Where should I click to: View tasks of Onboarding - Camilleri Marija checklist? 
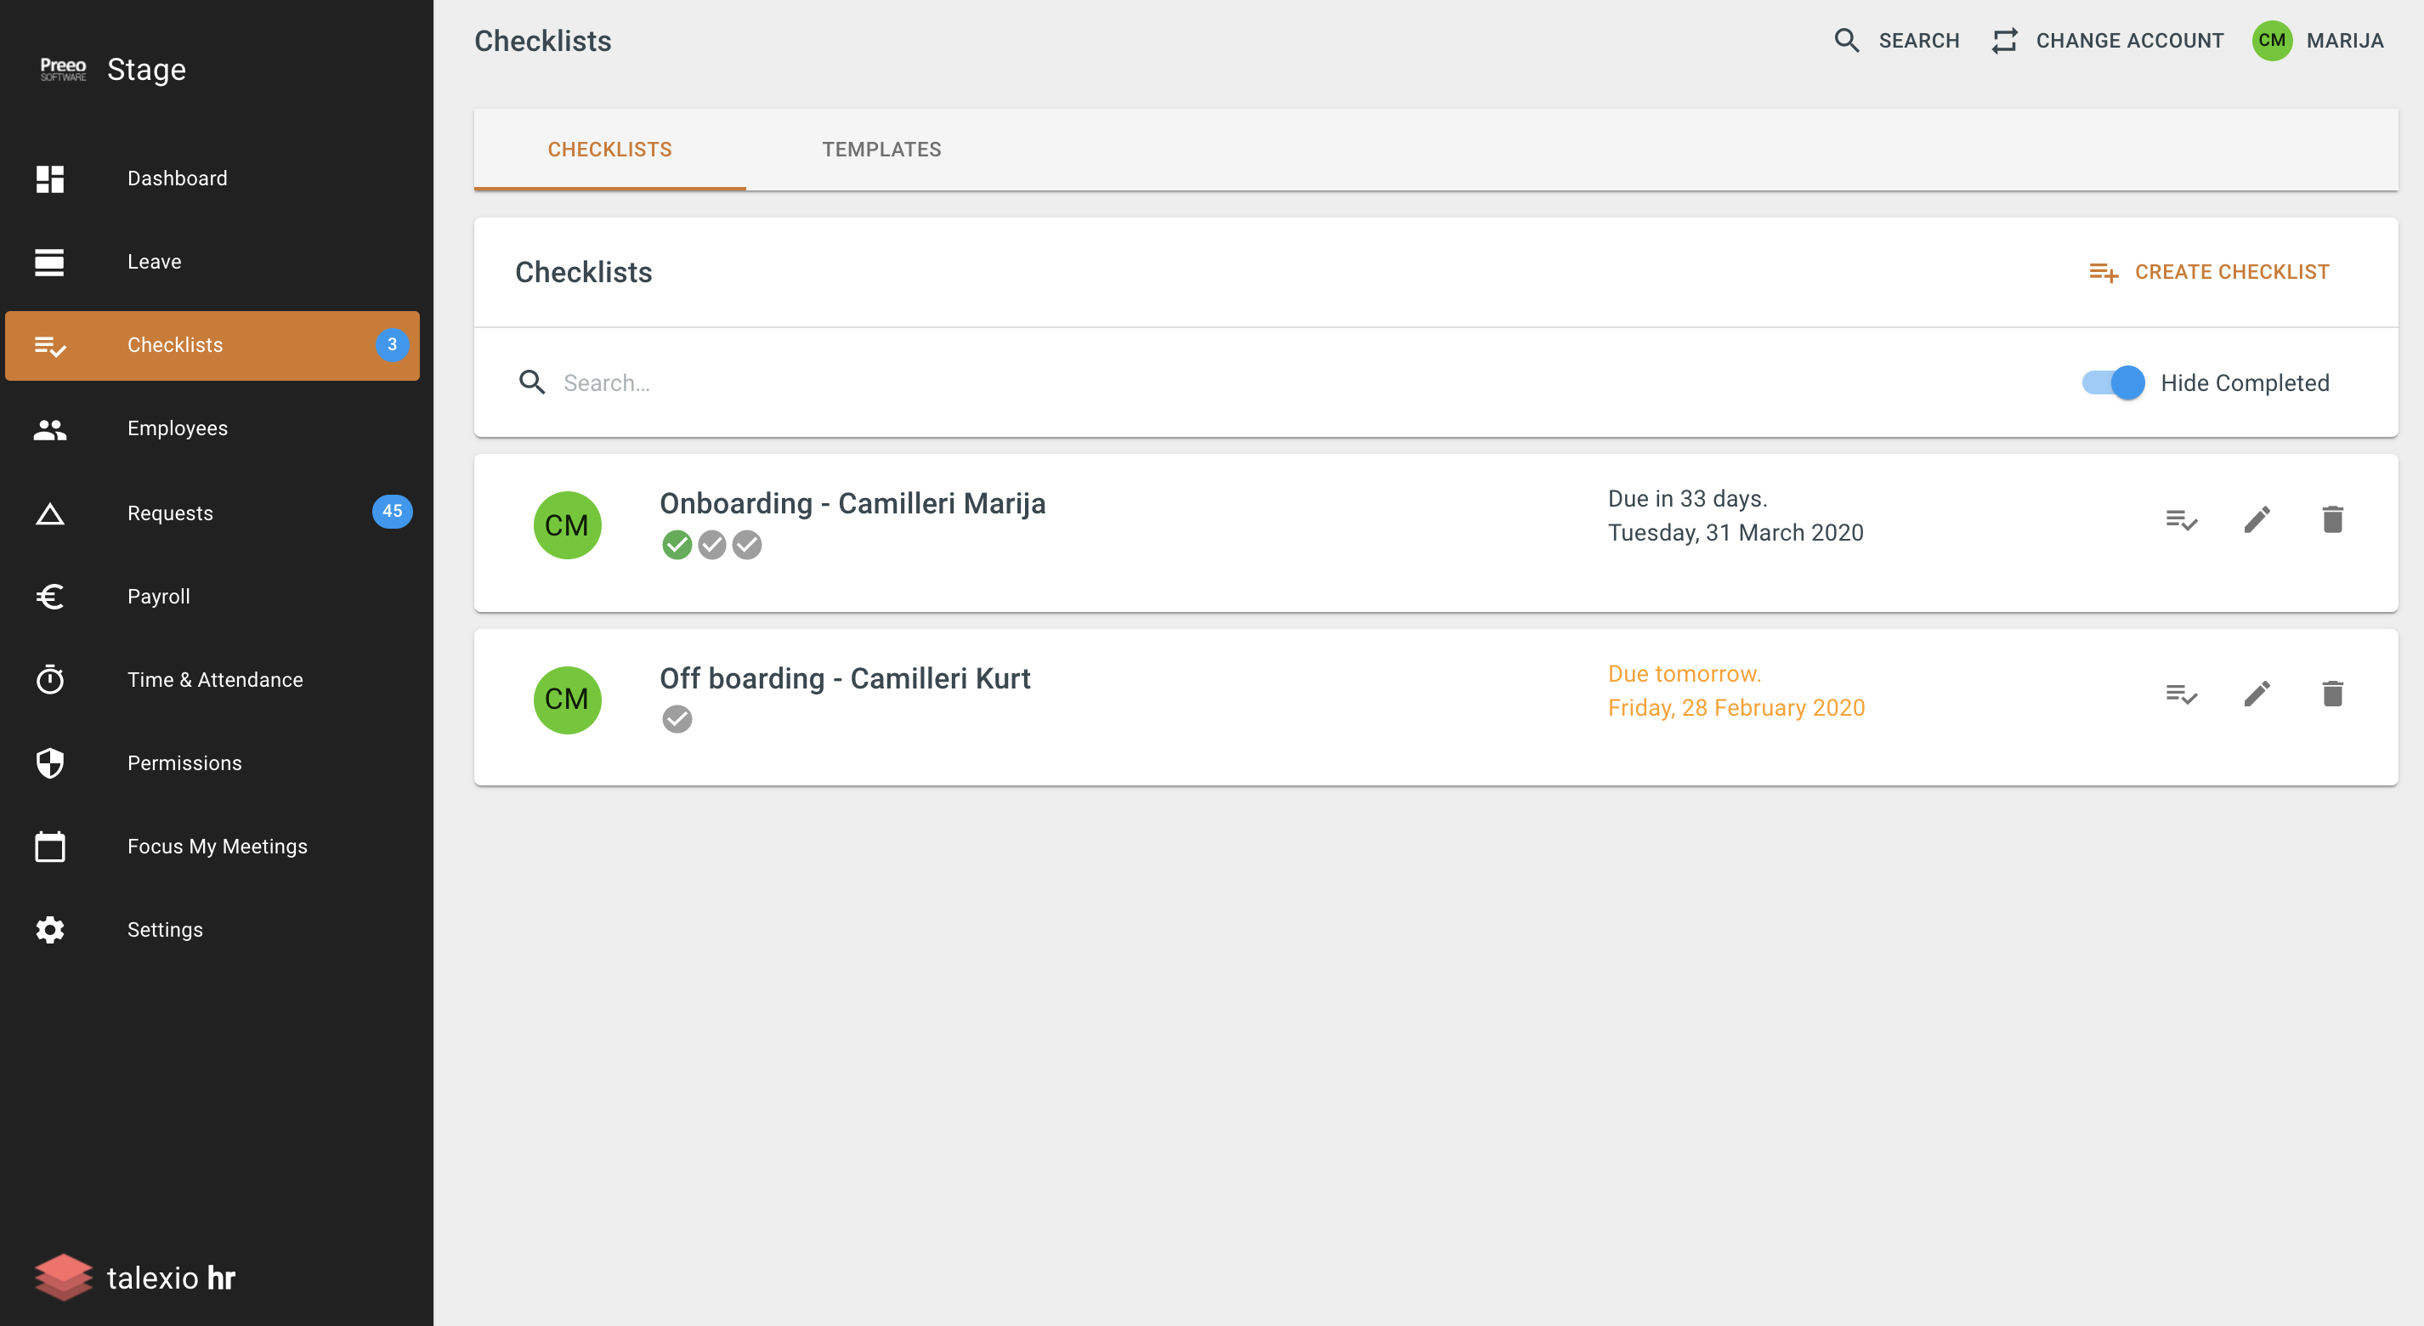(x=2181, y=519)
